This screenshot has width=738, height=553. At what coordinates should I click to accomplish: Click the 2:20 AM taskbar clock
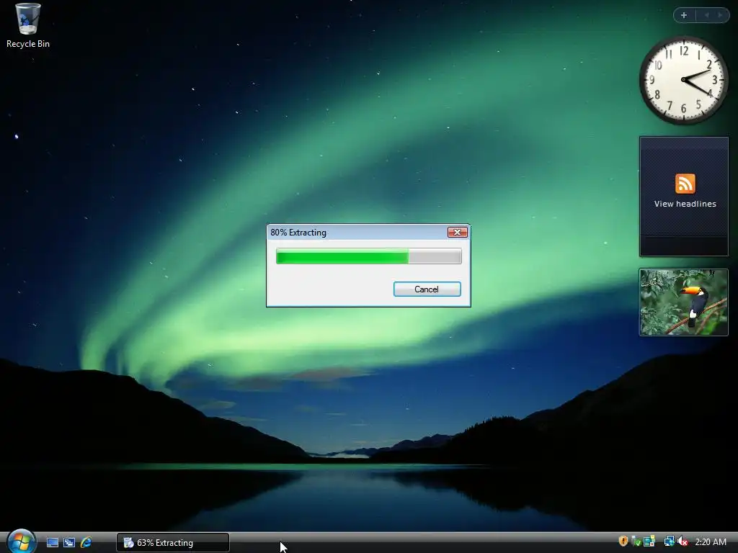(x=711, y=541)
